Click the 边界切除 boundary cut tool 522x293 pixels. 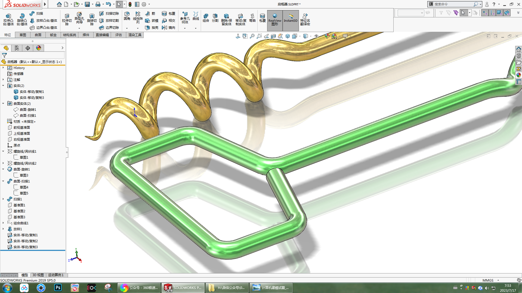[x=109, y=27]
